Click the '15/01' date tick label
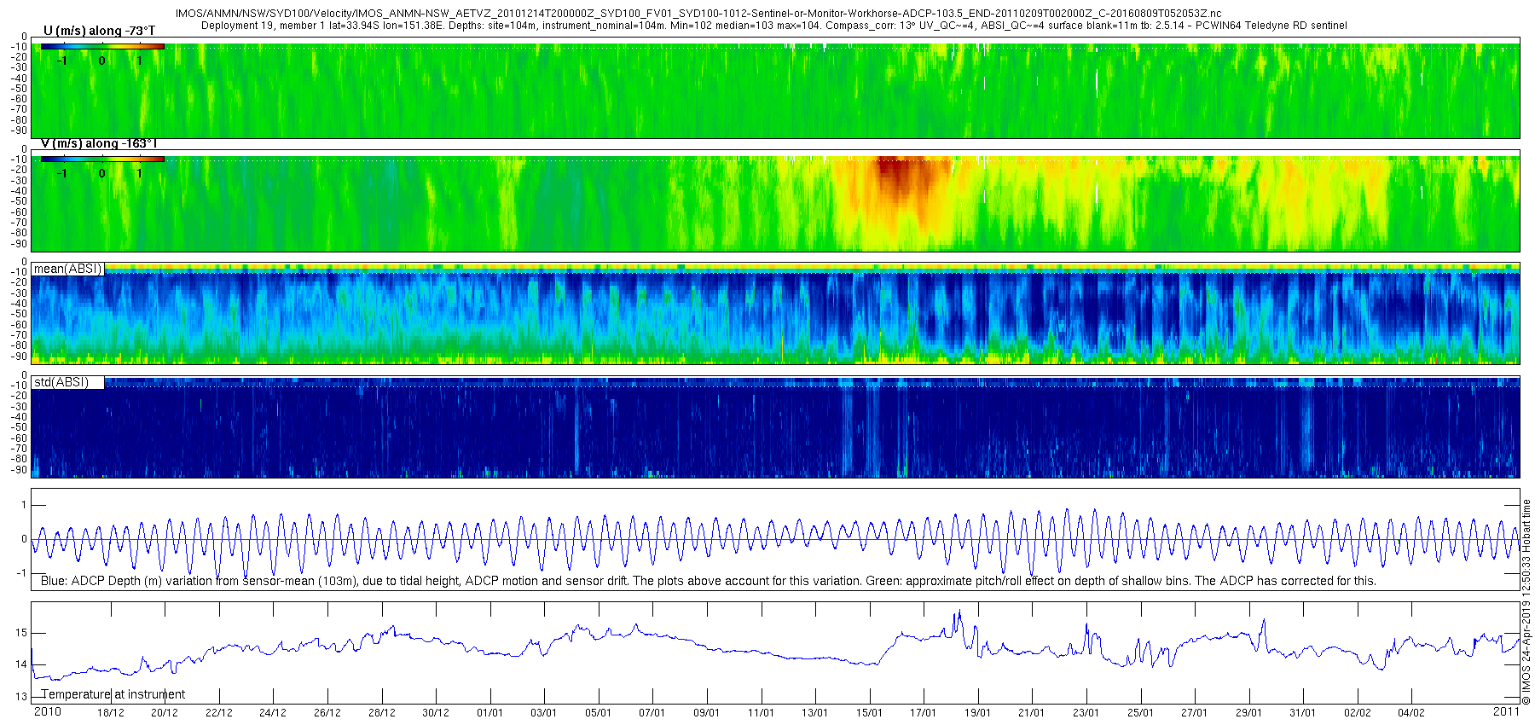 click(869, 713)
